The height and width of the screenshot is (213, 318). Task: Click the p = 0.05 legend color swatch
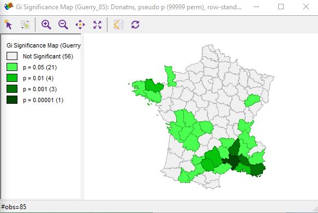point(12,67)
